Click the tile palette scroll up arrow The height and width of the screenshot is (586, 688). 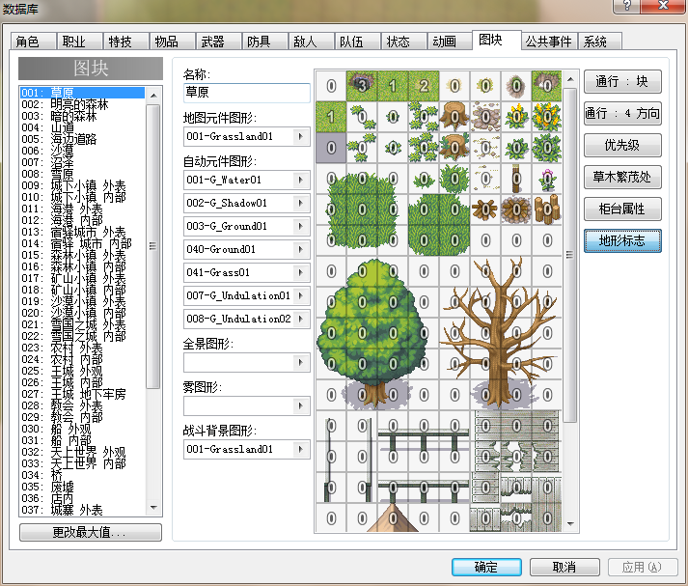click(x=570, y=79)
